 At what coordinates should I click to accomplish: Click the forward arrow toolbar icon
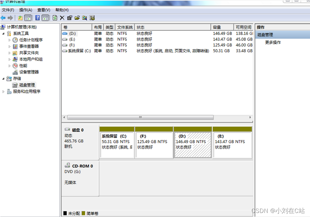click(x=10, y=18)
